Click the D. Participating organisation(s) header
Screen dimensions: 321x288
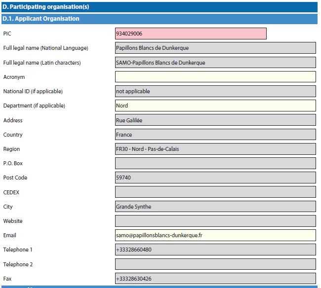pyautogui.click(x=160, y=7)
